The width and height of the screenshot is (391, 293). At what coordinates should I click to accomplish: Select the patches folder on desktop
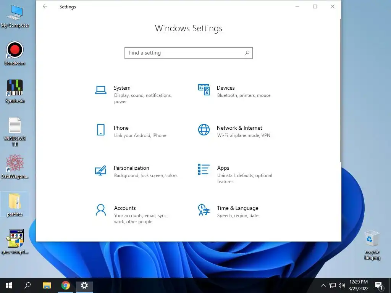coord(15,204)
